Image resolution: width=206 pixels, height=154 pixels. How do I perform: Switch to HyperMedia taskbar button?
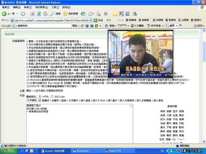click(x=87, y=151)
